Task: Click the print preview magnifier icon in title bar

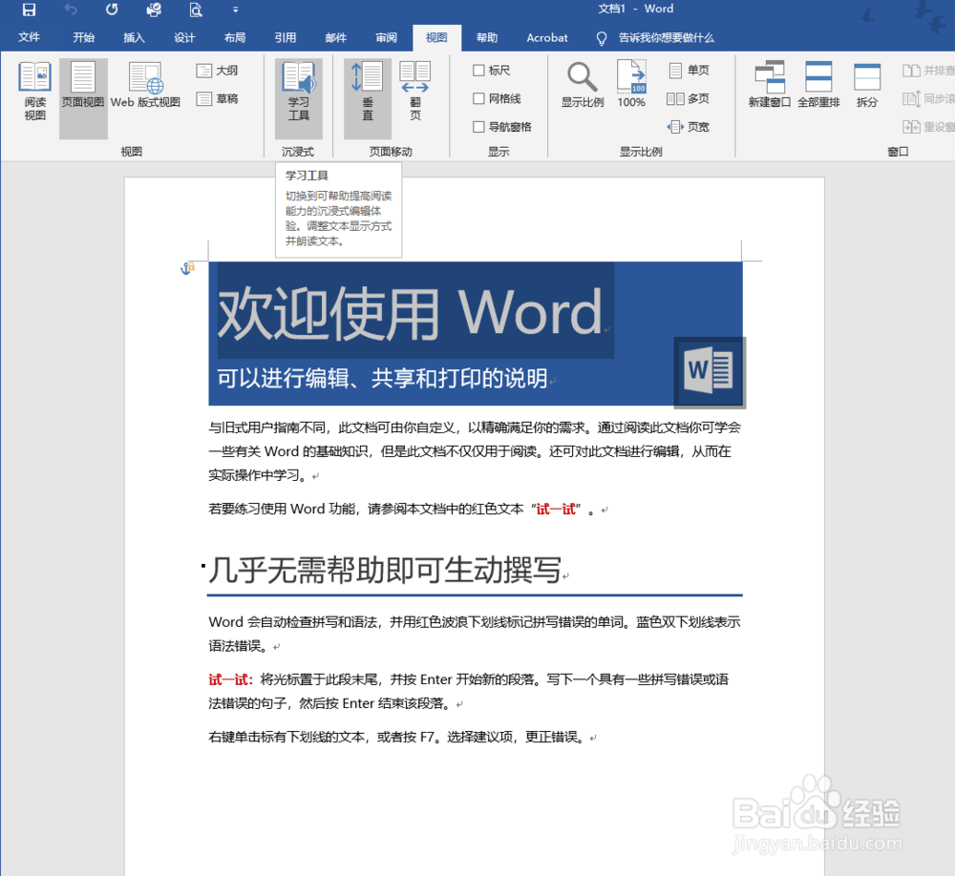Action: [196, 10]
